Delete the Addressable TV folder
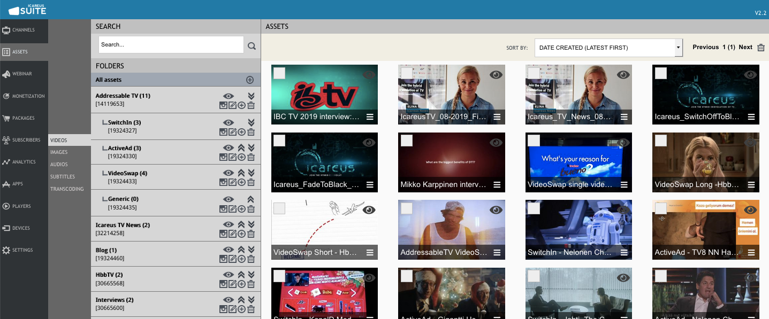The width and height of the screenshot is (769, 319). coord(251,106)
